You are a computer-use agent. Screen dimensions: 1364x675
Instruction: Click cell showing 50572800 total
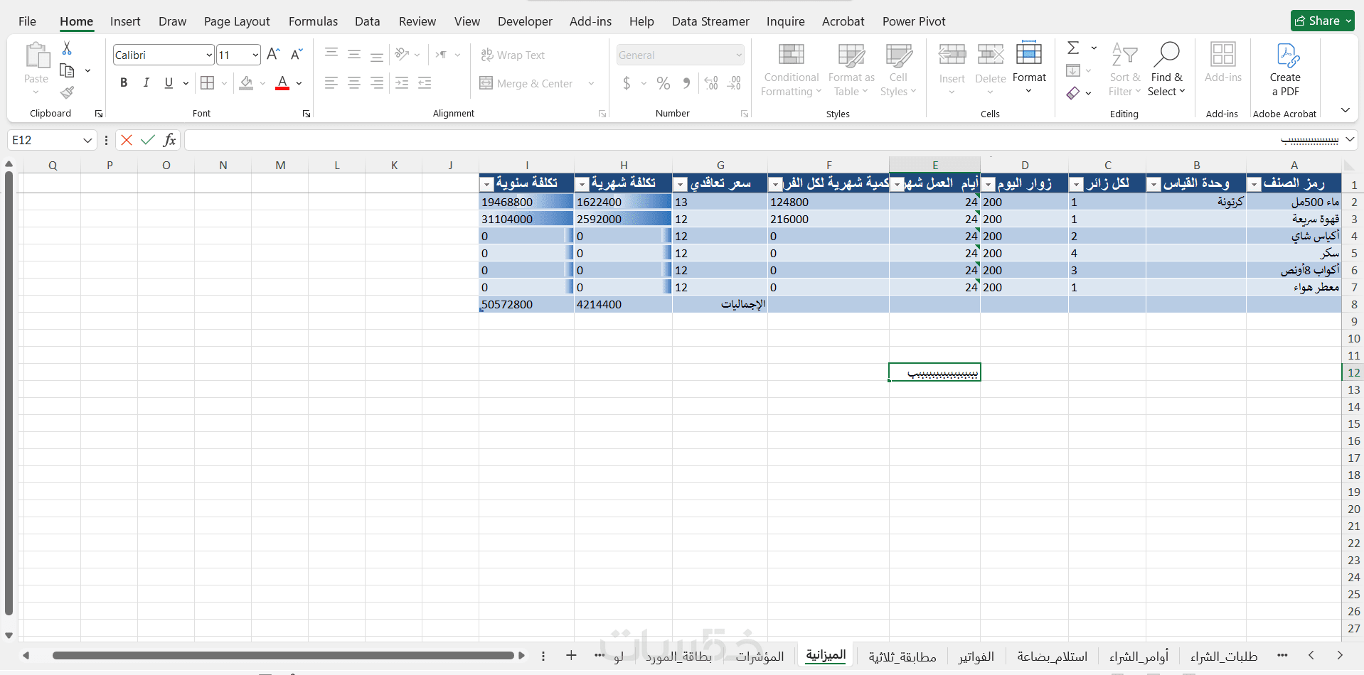[526, 304]
